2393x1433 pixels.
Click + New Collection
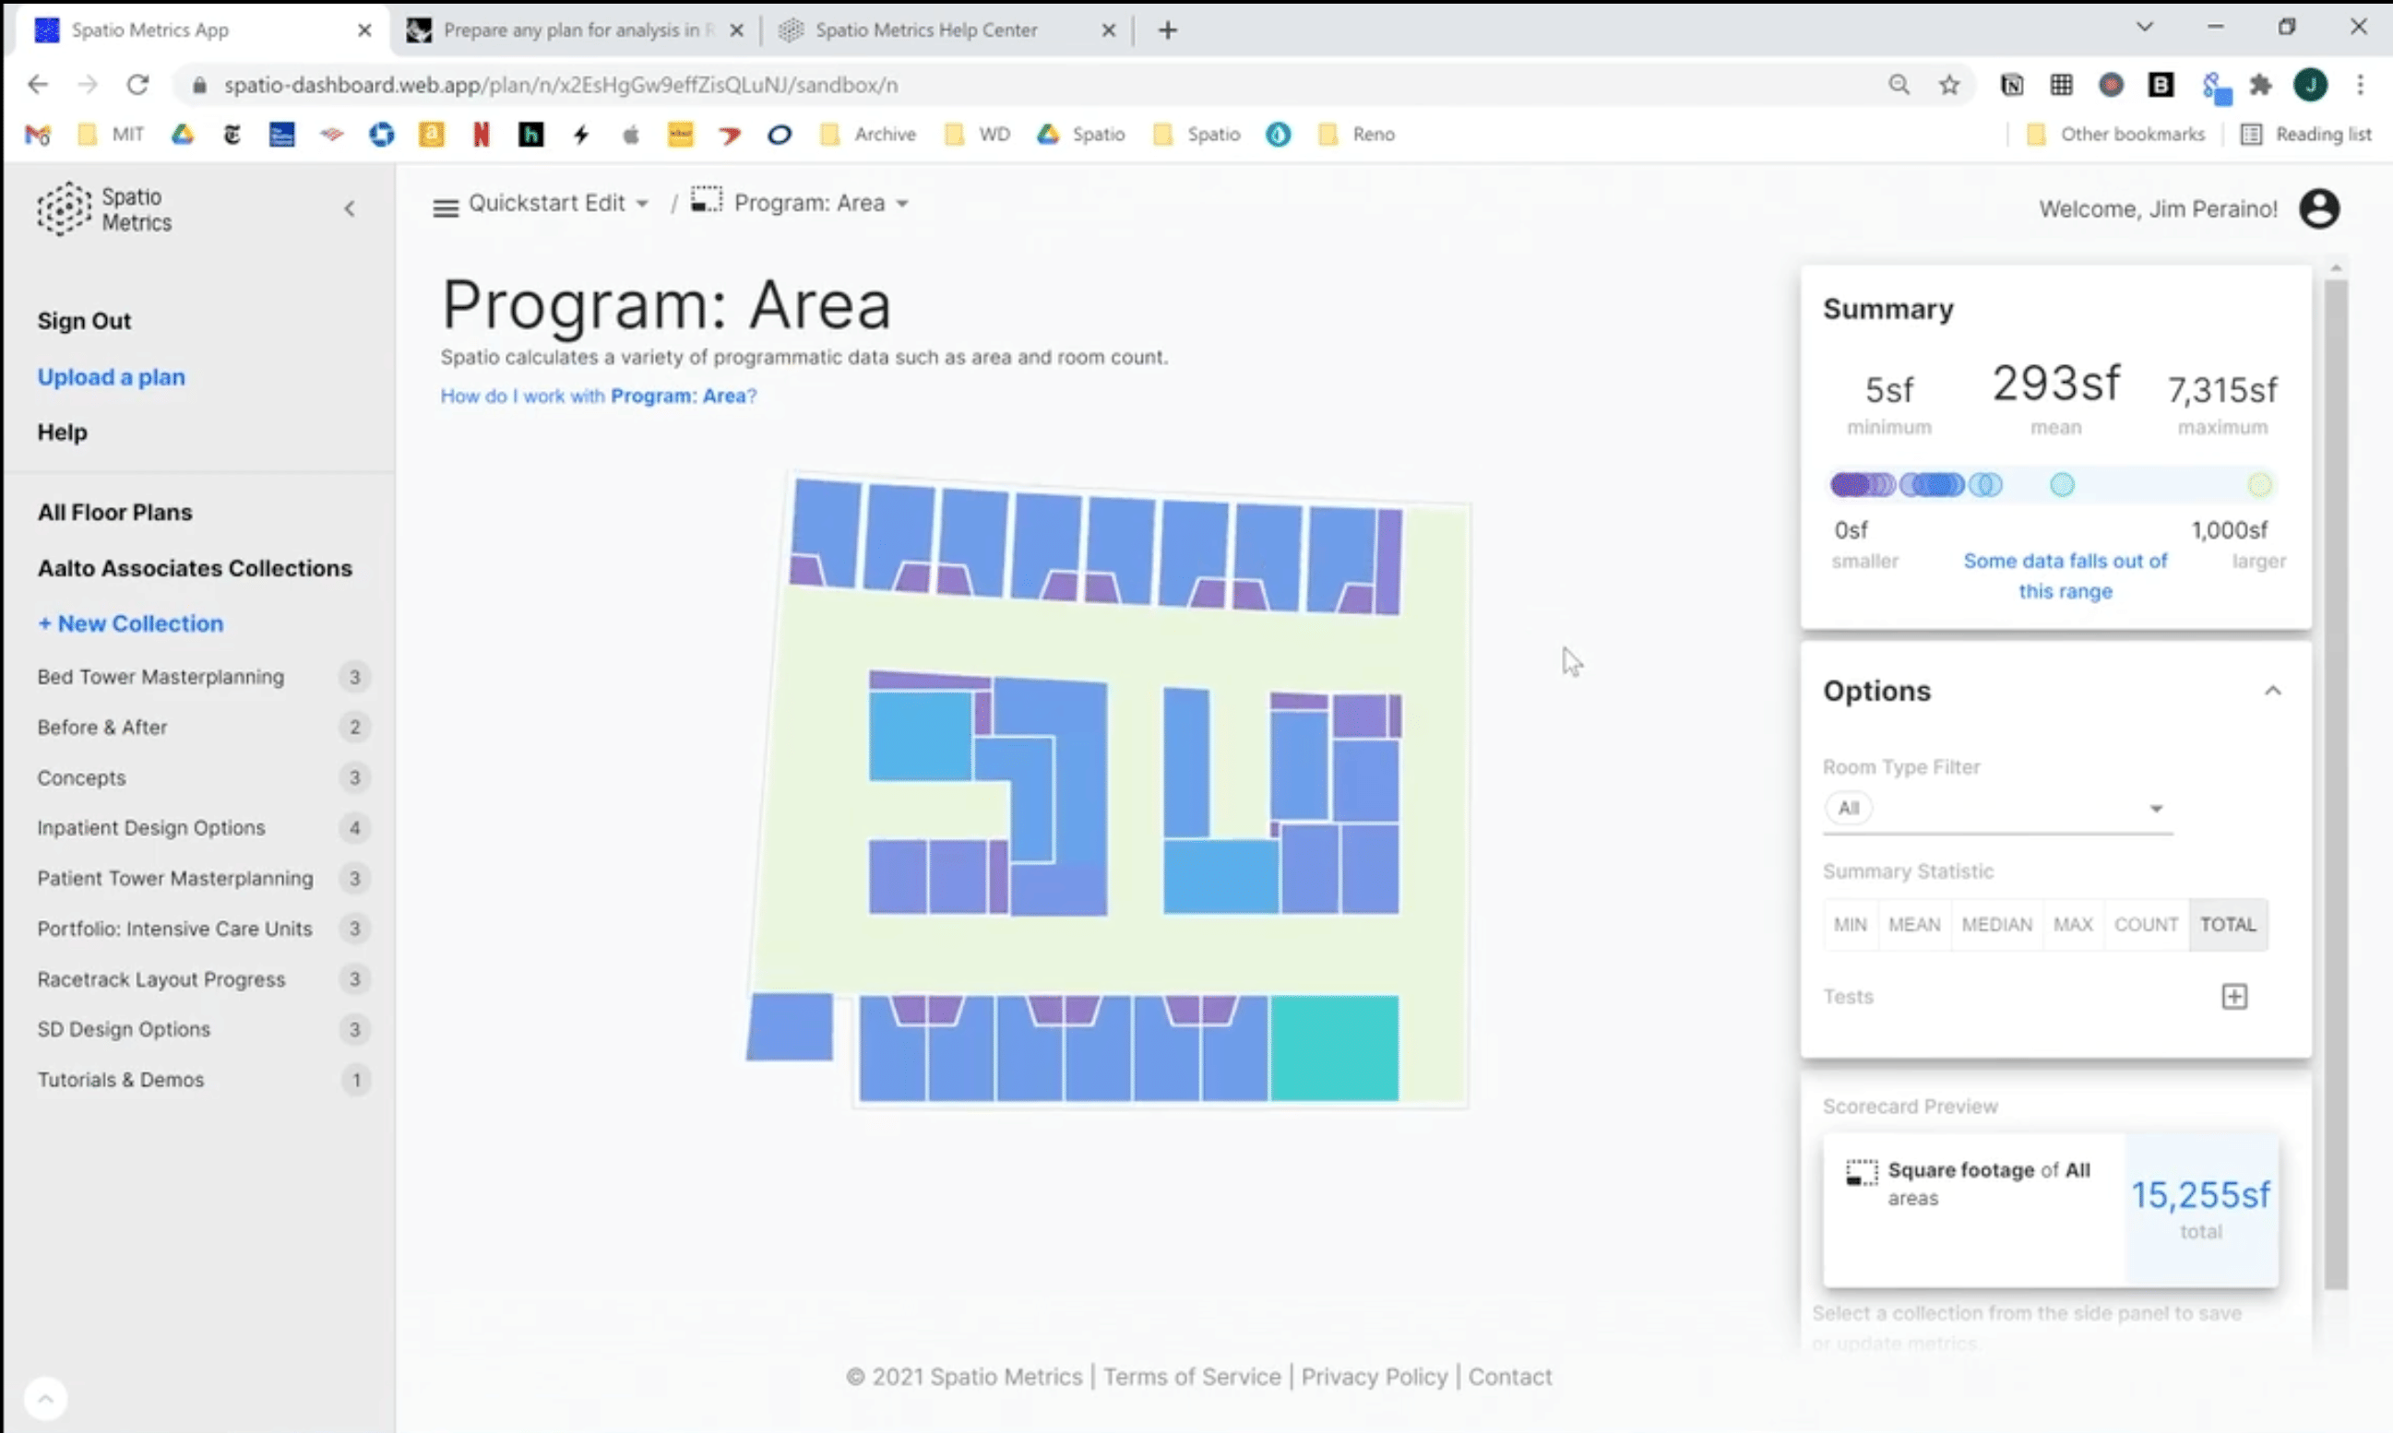click(130, 623)
